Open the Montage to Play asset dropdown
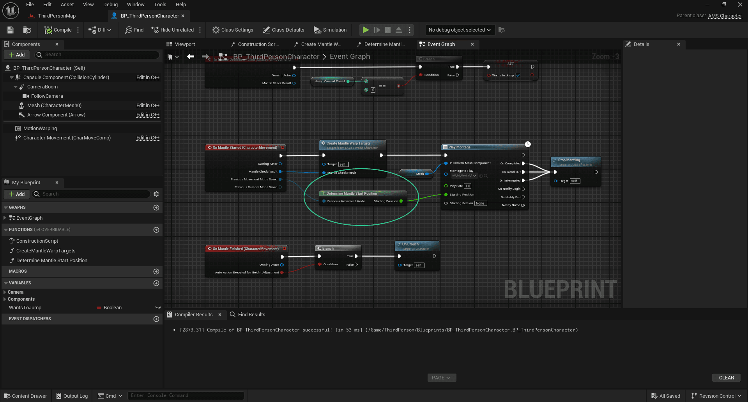The image size is (748, 402). pos(464,176)
